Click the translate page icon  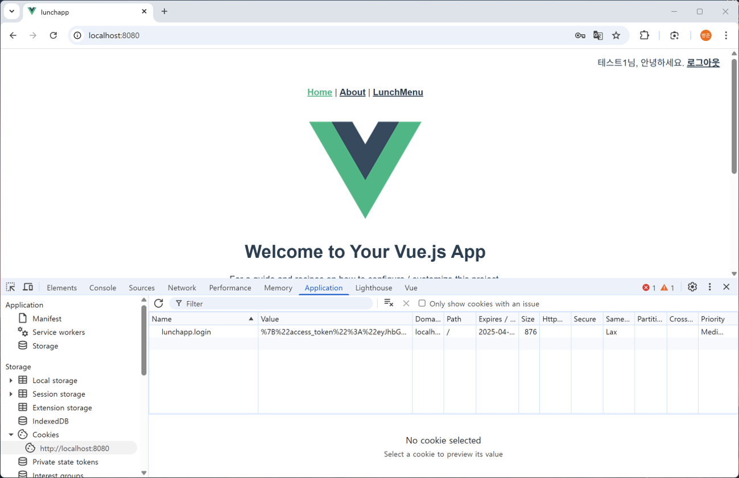point(598,35)
